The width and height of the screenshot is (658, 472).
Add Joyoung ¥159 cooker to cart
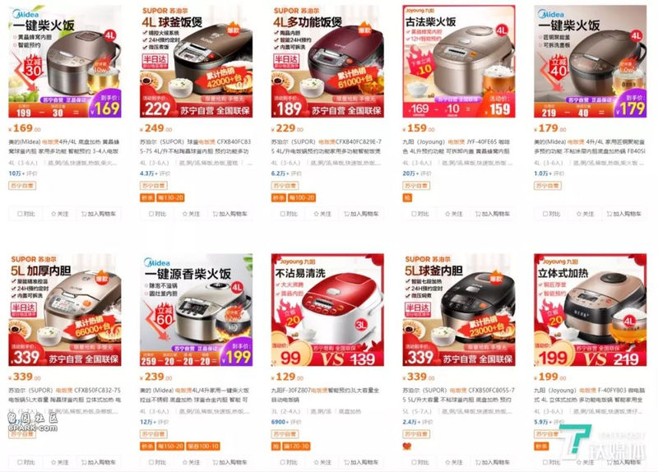tap(492, 214)
